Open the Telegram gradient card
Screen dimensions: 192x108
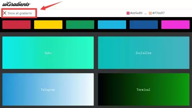[48, 89]
